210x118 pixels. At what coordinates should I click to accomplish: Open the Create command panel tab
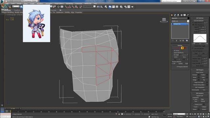pos(172,15)
